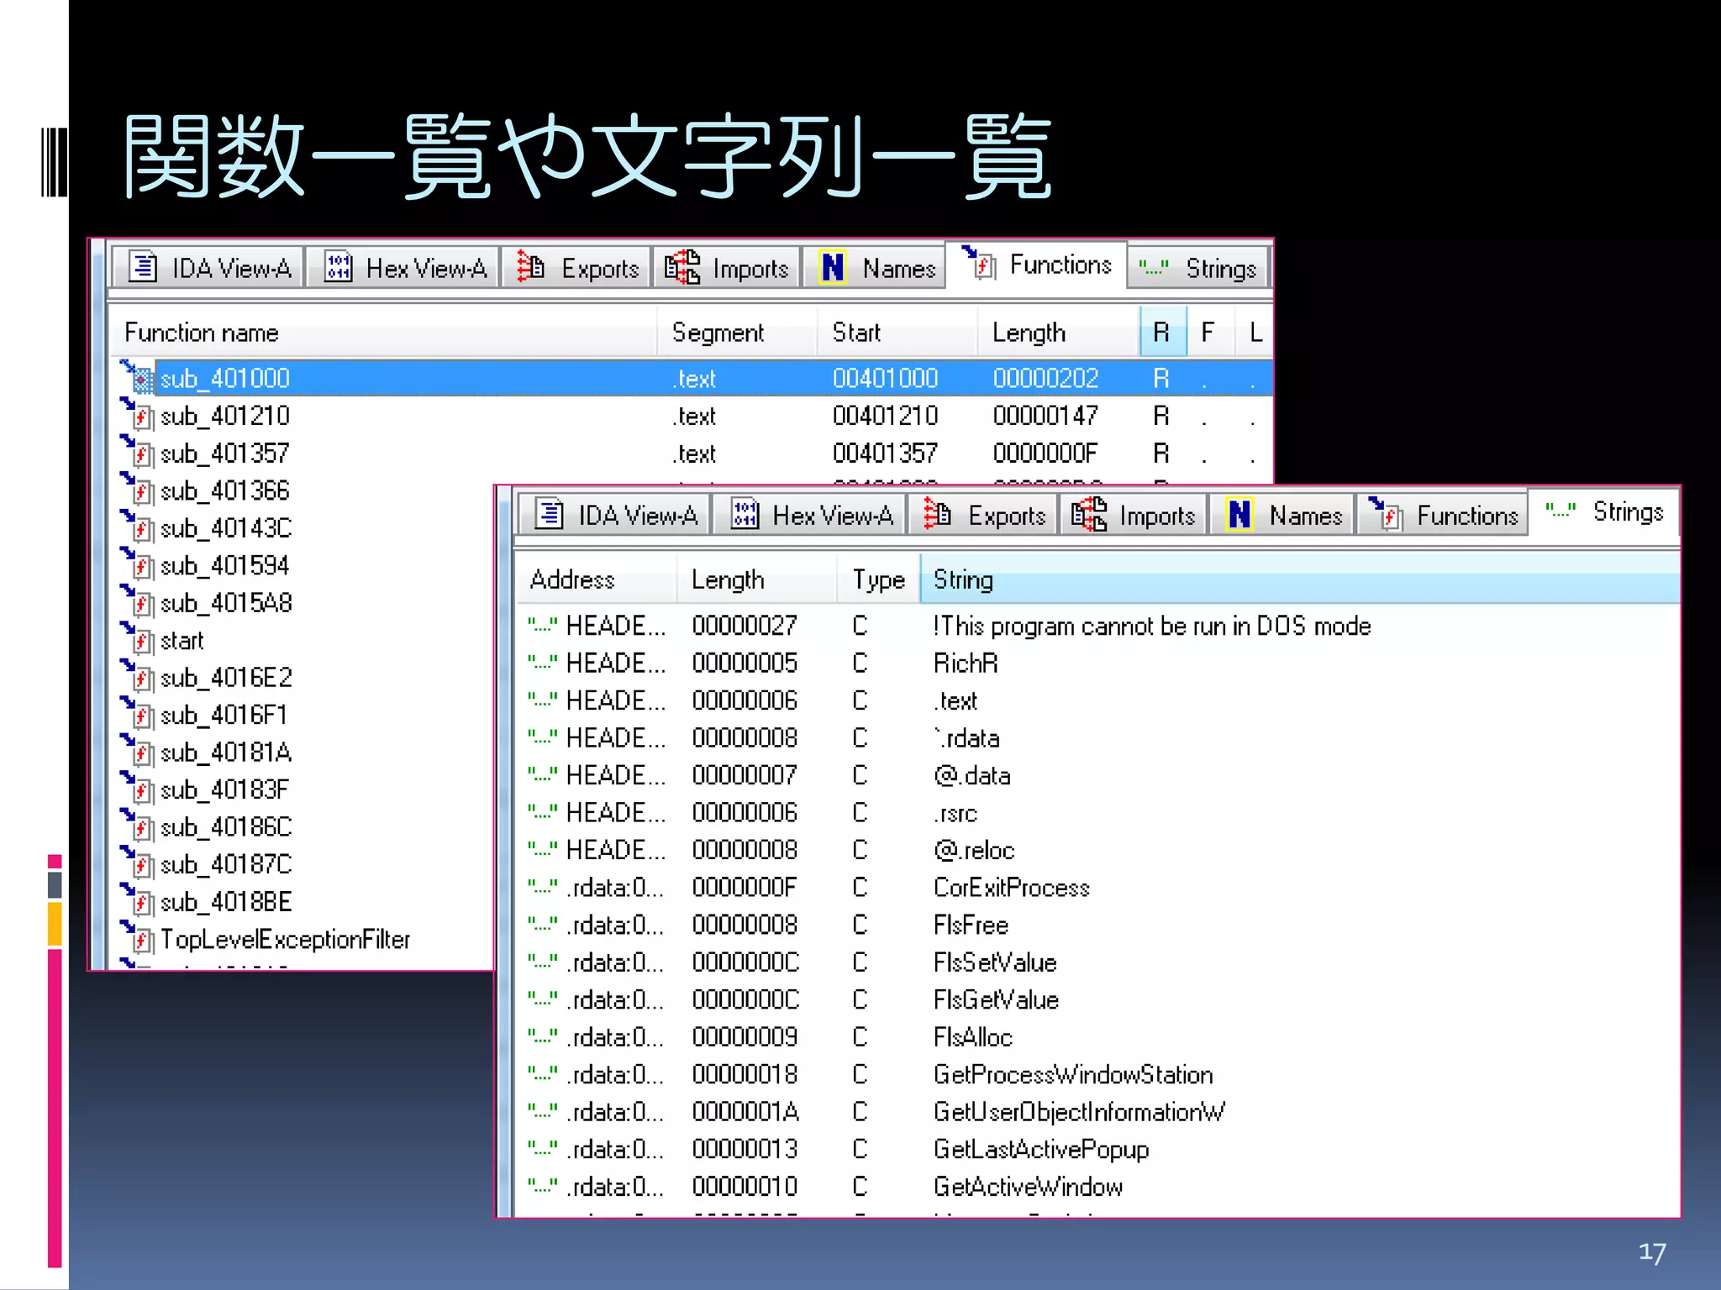1721x1290 pixels.
Task: Click string icon of DOS mode row
Action: pos(543,626)
